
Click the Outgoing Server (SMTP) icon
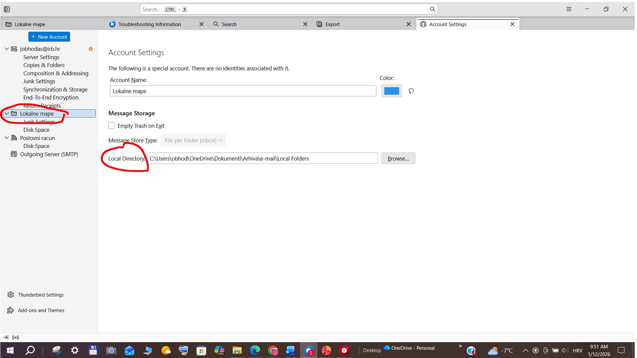(14, 154)
